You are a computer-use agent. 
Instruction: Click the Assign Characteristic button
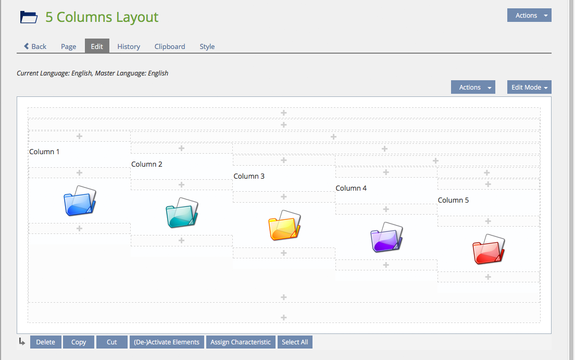click(x=241, y=342)
